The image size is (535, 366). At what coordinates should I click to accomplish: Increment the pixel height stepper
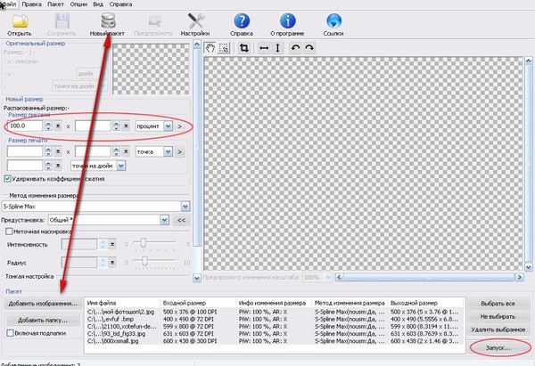(x=116, y=124)
